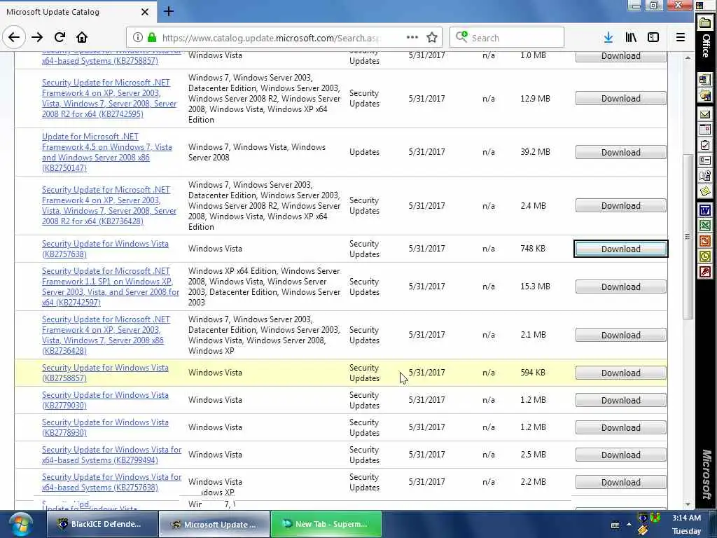
Task: Click the green padlock security icon
Action: point(152,38)
